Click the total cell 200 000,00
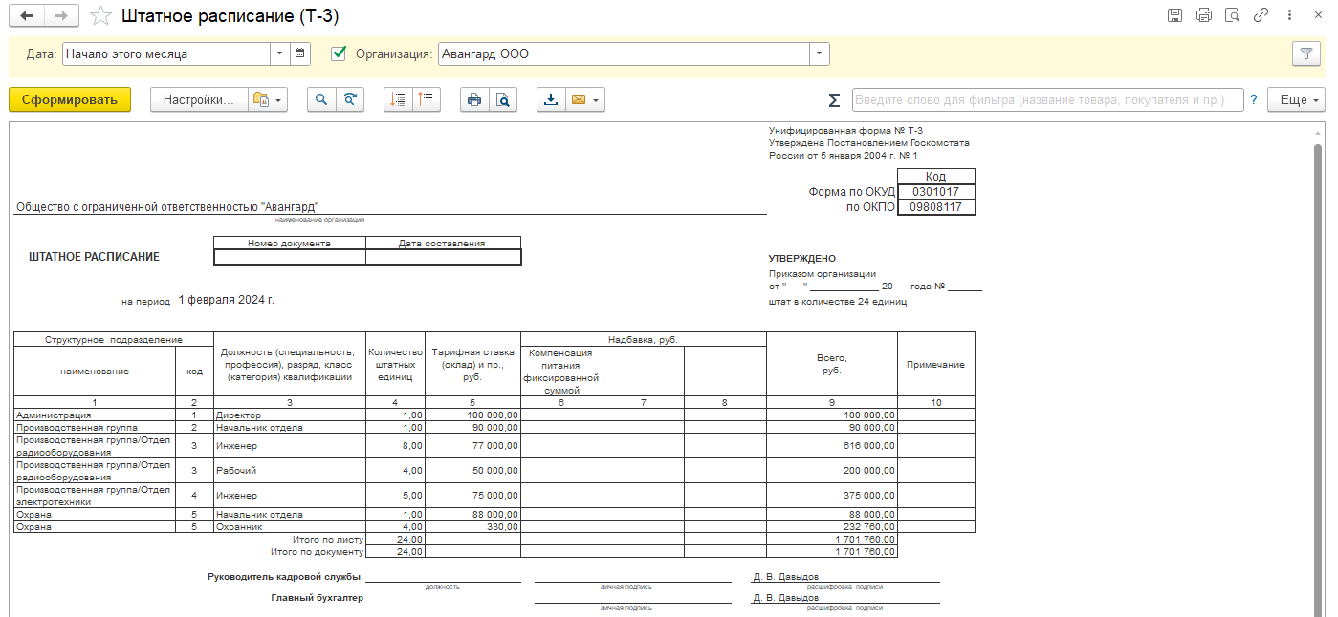1338x617 pixels. 832,471
